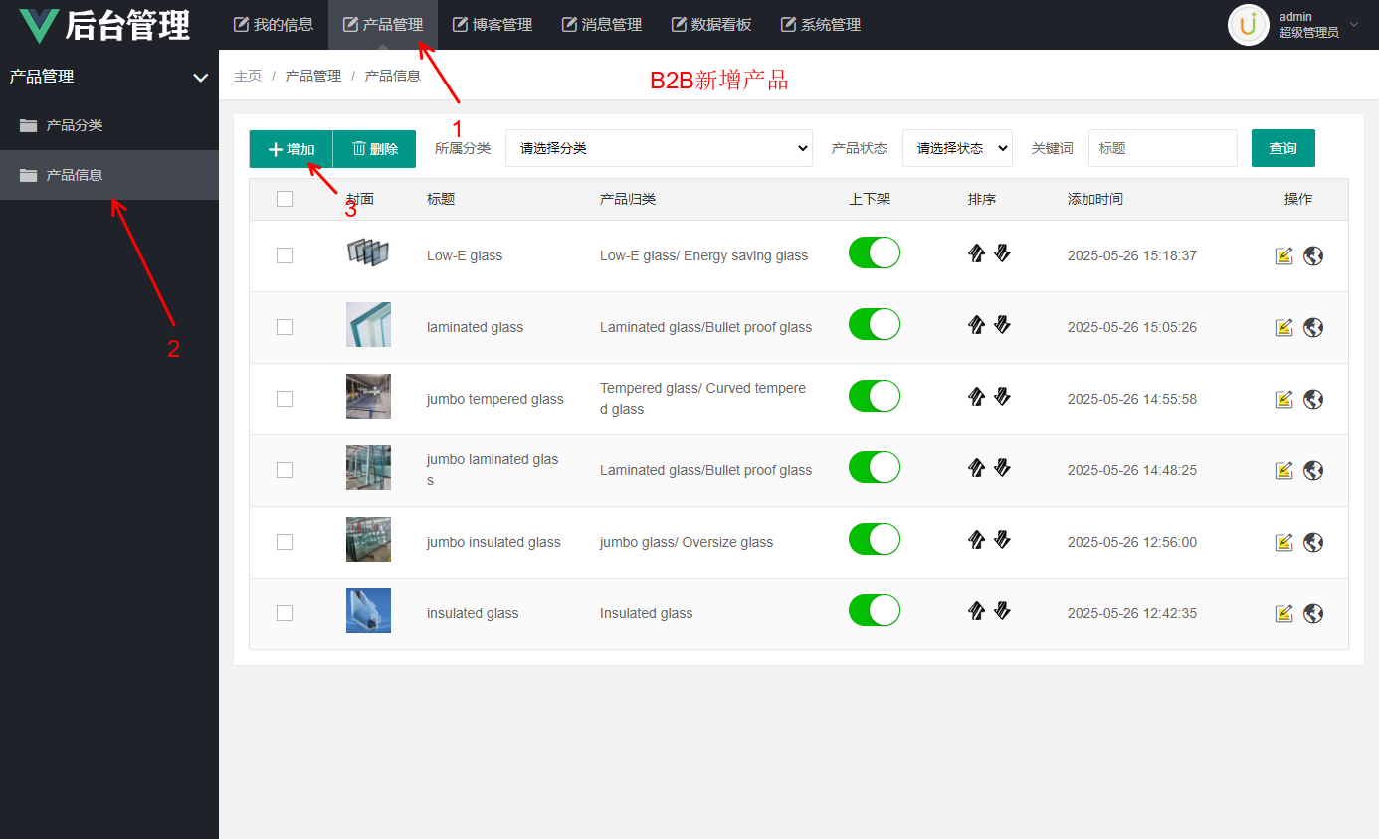Image resolution: width=1379 pixels, height=839 pixels.
Task: Click the edit icon for insulated glass row
Action: 1284,613
